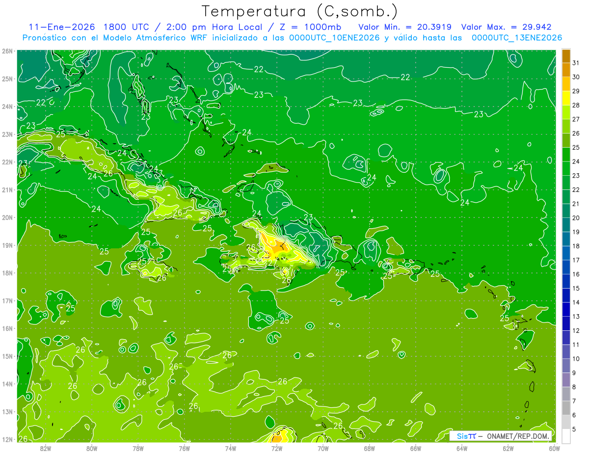
Task: Pick the purple swatch between 8 and 9
Action: coord(566,380)
